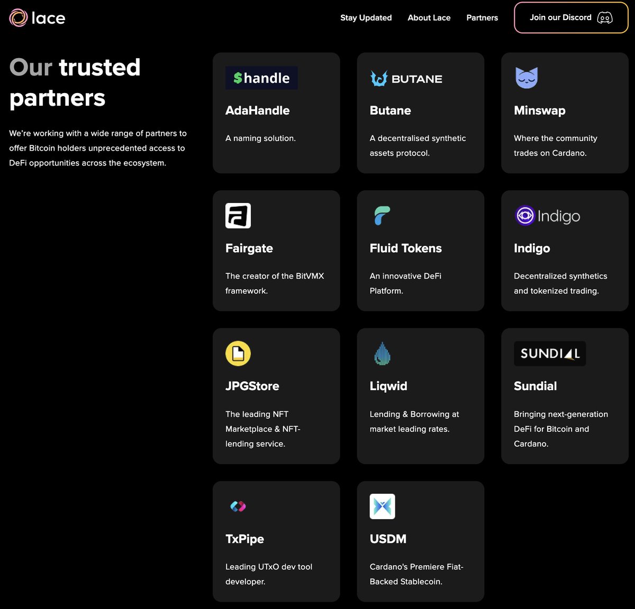635x609 pixels.
Task: Click the Liqwid droplet logo
Action: pyautogui.click(x=382, y=354)
